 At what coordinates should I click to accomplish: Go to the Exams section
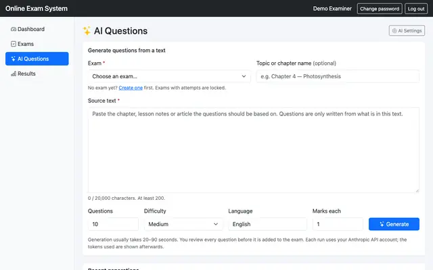tap(37, 44)
